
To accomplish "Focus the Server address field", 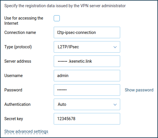I will tap(87, 61).
